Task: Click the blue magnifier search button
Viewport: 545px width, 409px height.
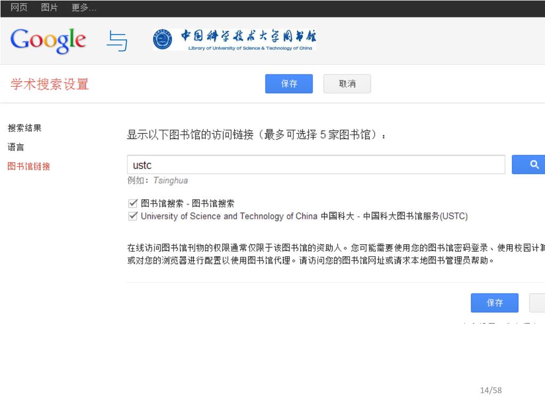Action: (x=529, y=165)
